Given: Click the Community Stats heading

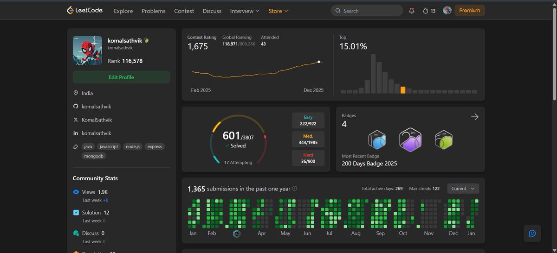Looking at the screenshot, I should pyautogui.click(x=95, y=178).
